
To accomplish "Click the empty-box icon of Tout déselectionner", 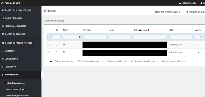I will pos(79,61).
